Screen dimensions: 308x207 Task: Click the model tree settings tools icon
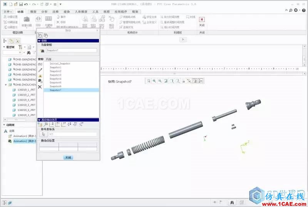click(20, 47)
